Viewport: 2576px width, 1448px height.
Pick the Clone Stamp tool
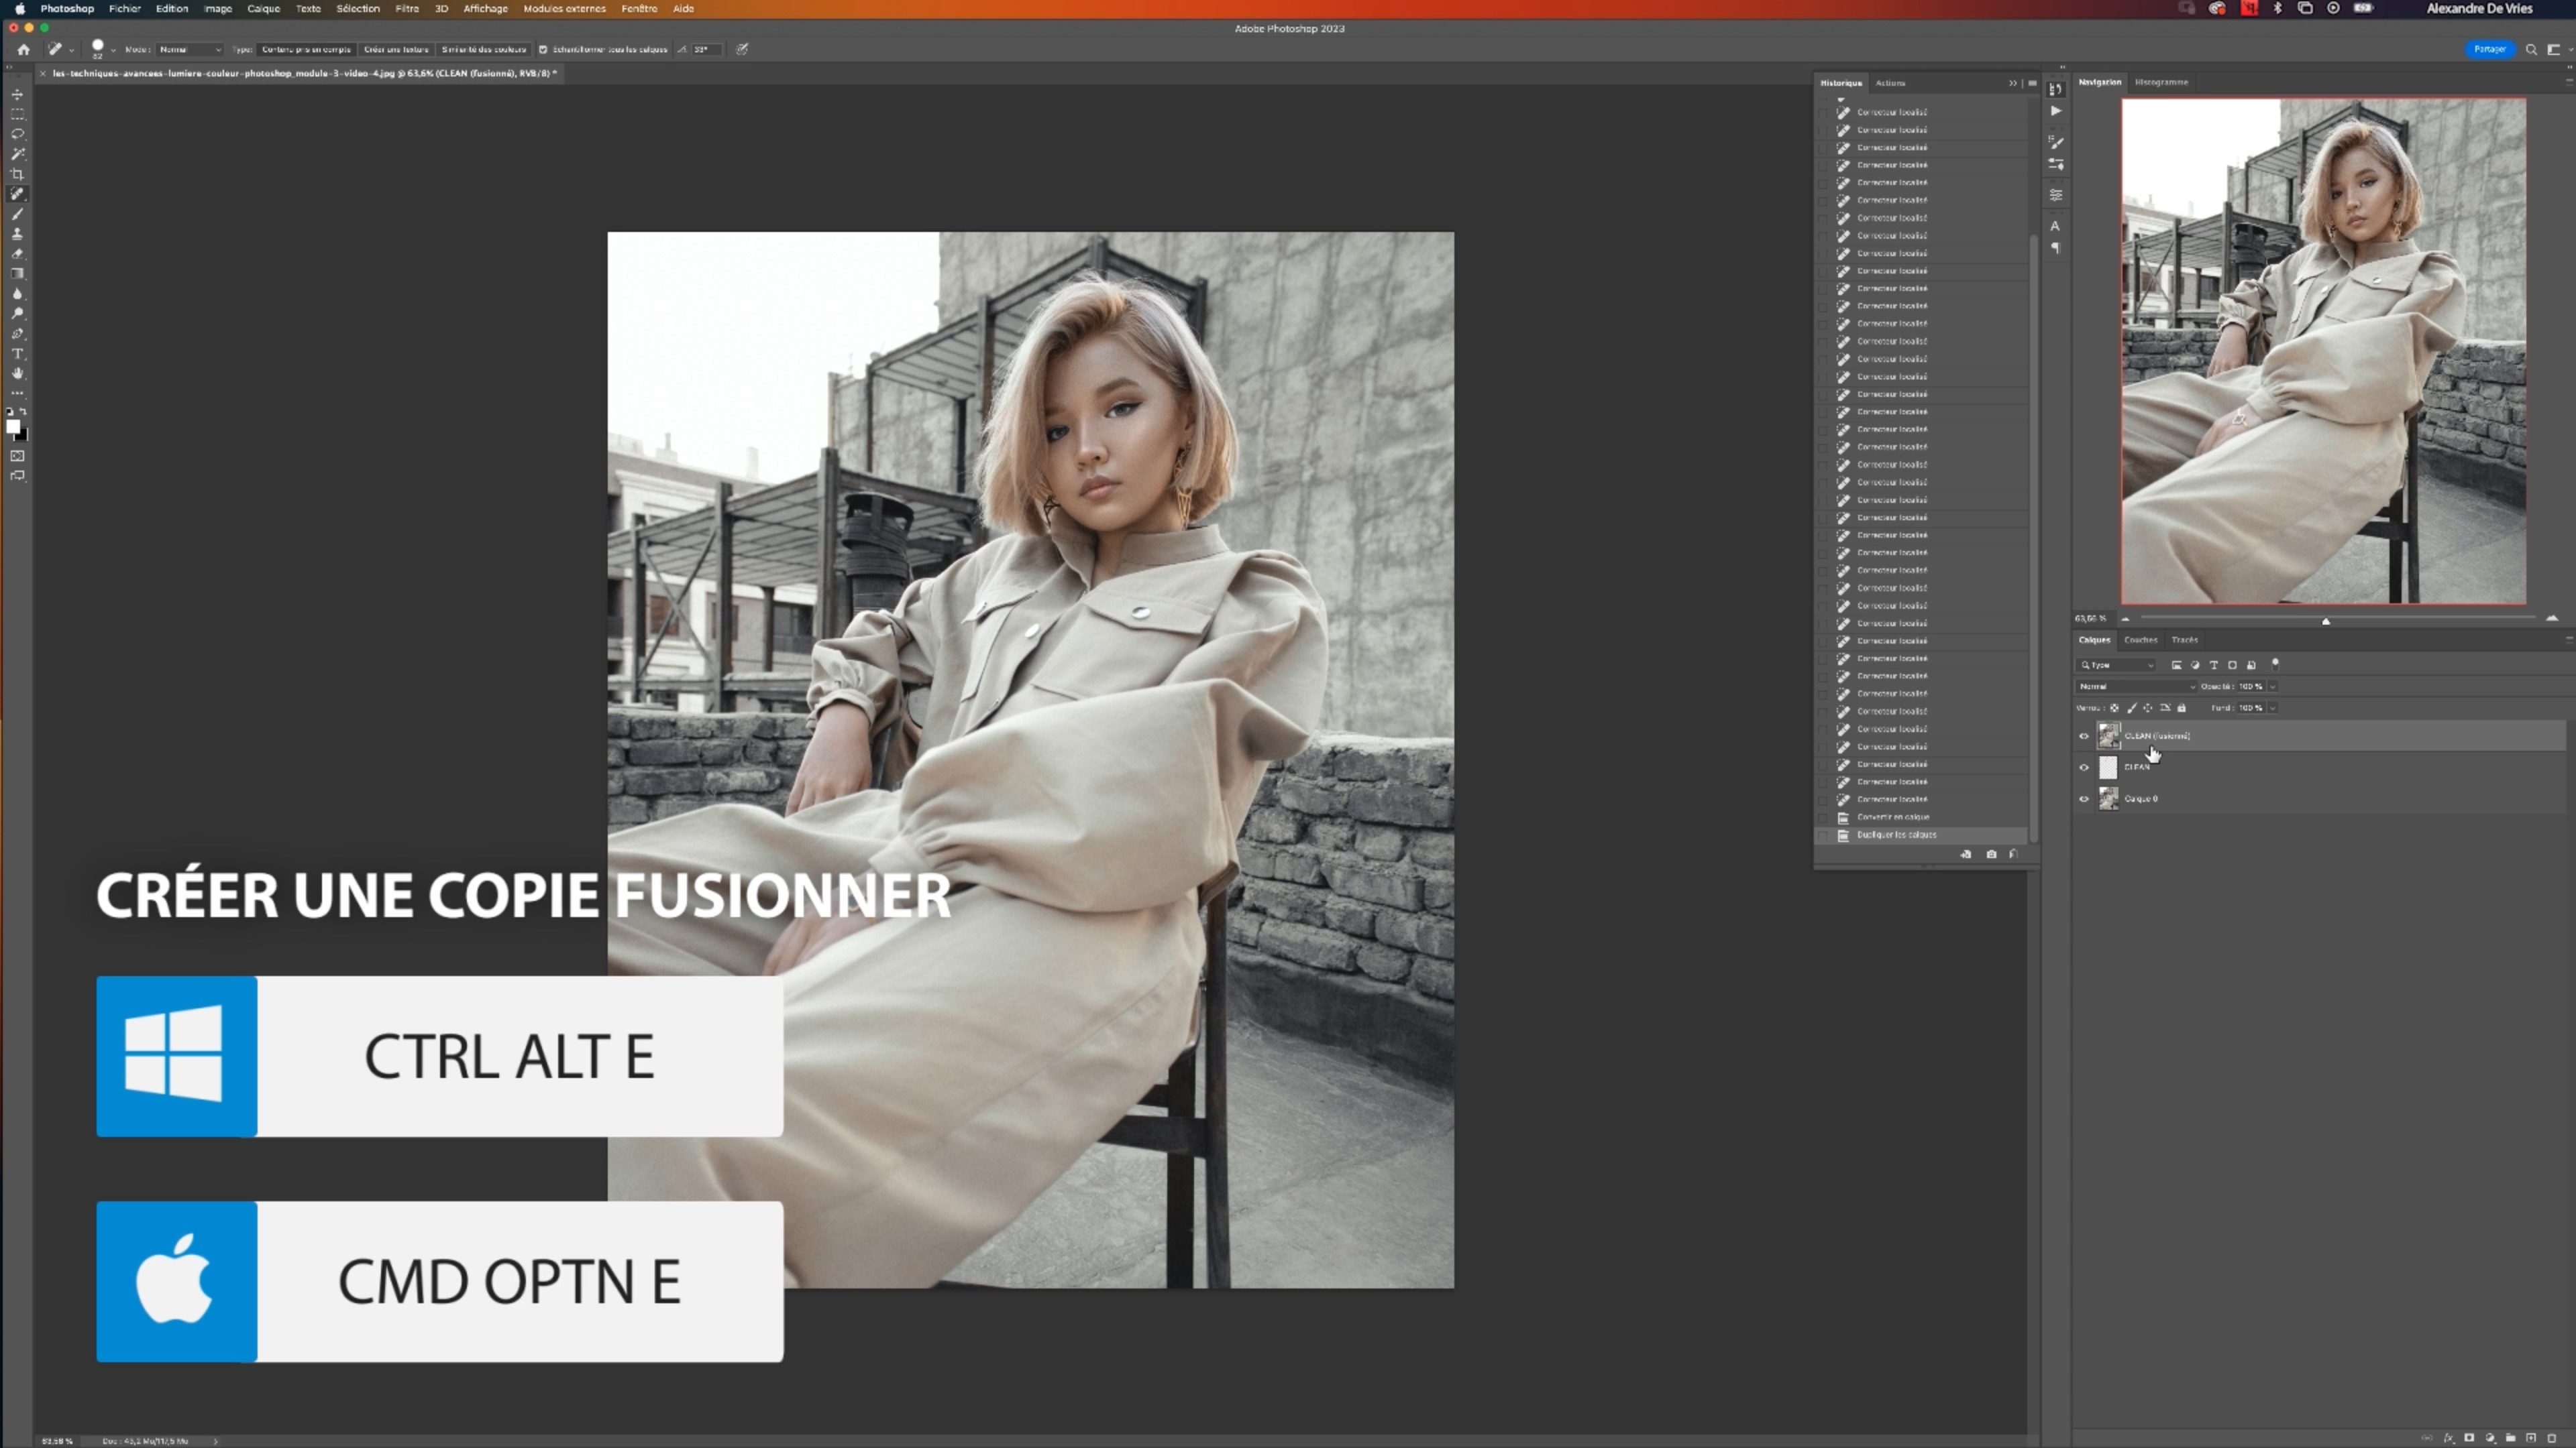click(x=17, y=234)
